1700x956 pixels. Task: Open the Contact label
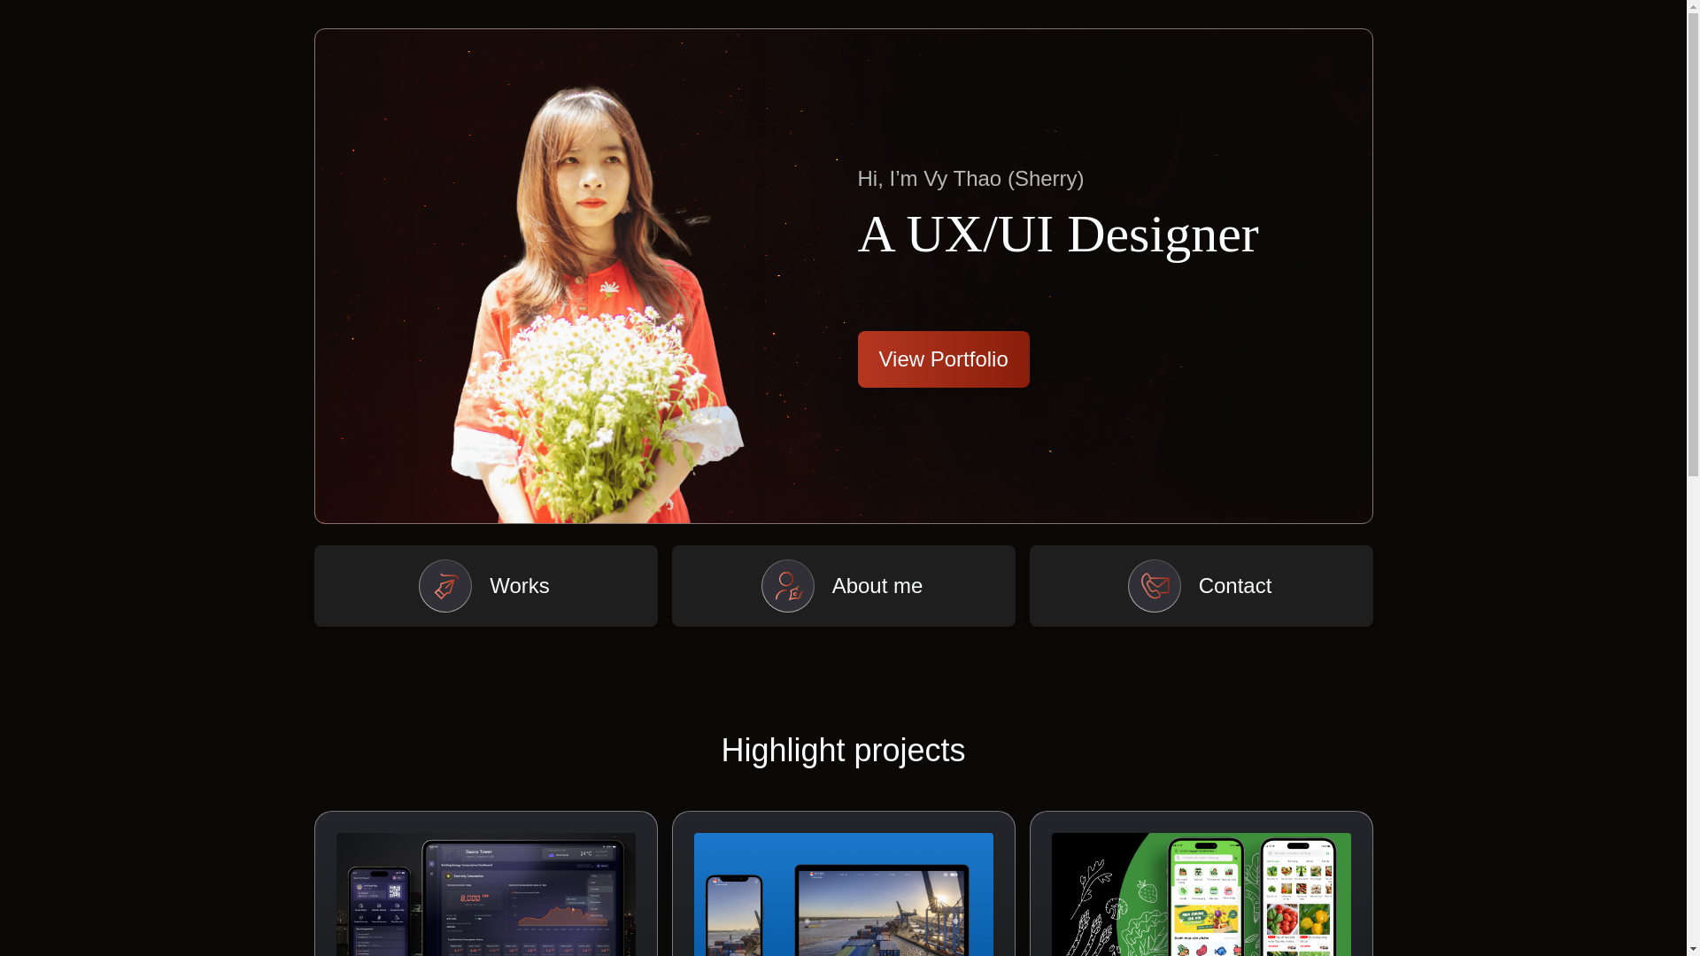tap(1234, 586)
